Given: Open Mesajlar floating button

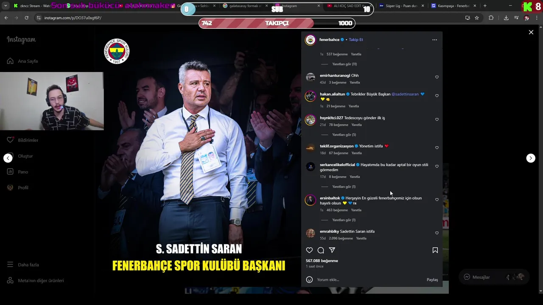Looking at the screenshot, I should click(x=494, y=277).
